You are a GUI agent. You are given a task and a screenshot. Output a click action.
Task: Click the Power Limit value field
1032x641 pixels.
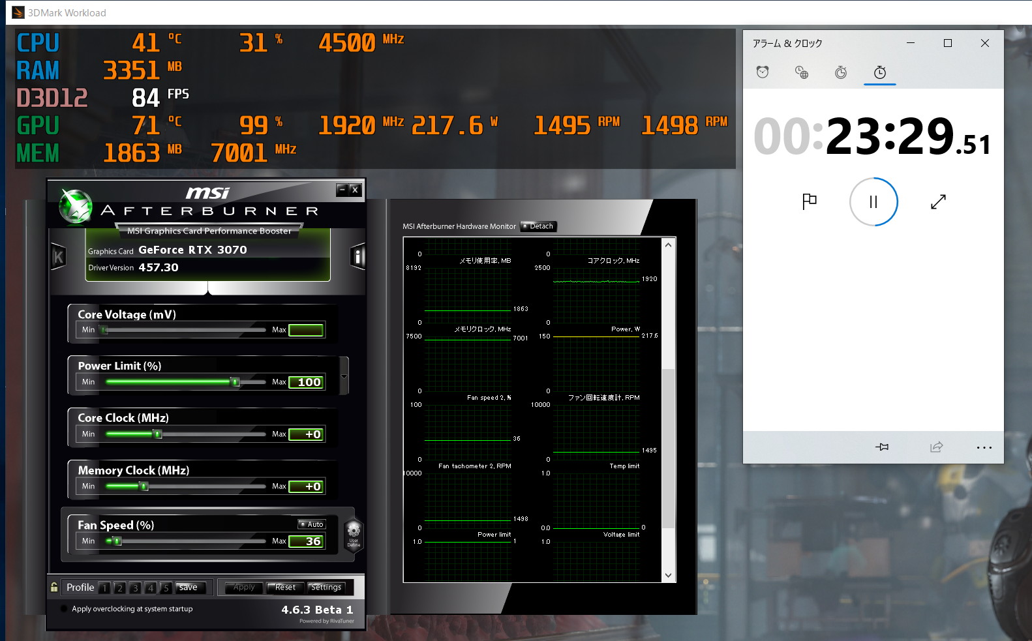tap(306, 382)
